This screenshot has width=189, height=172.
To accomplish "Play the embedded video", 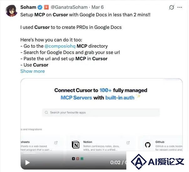I will [x=28, y=163].
